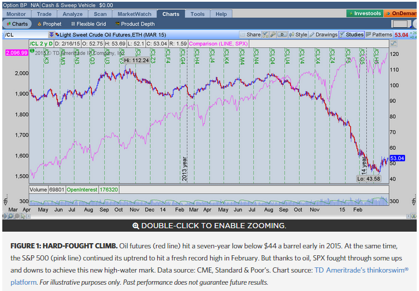The image size is (419, 291).
Task: Open the Style menu
Action: pos(298,35)
